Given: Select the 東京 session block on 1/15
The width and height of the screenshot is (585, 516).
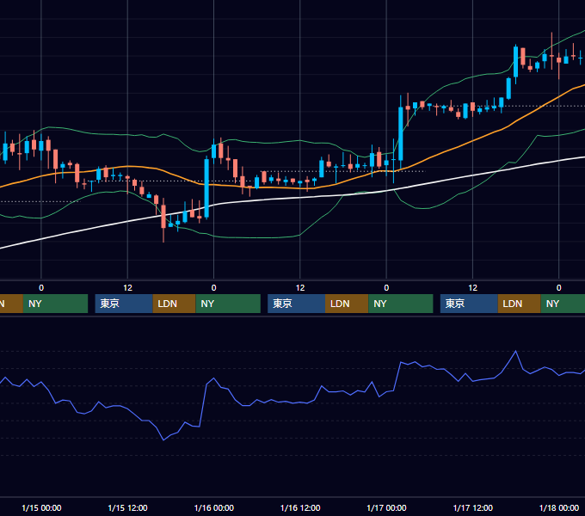Looking at the screenshot, I should 124,304.
